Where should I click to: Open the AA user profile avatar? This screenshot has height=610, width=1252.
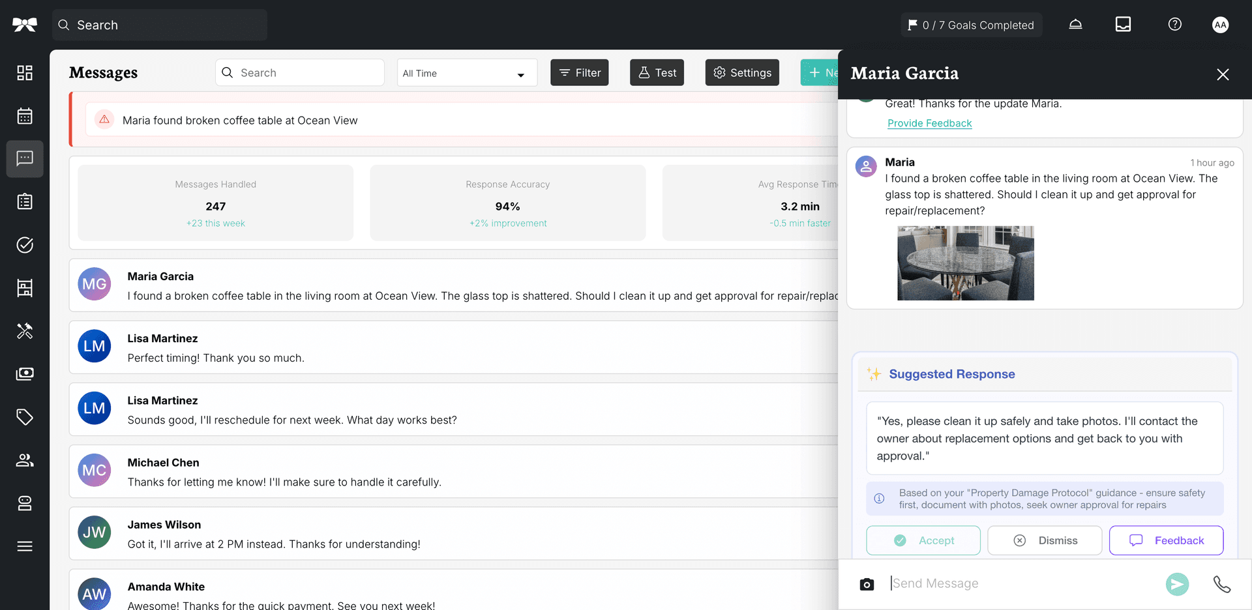point(1220,24)
